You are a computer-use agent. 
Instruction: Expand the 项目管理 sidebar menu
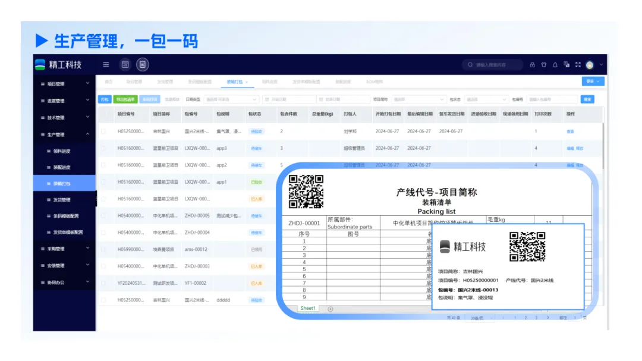pyautogui.click(x=65, y=84)
